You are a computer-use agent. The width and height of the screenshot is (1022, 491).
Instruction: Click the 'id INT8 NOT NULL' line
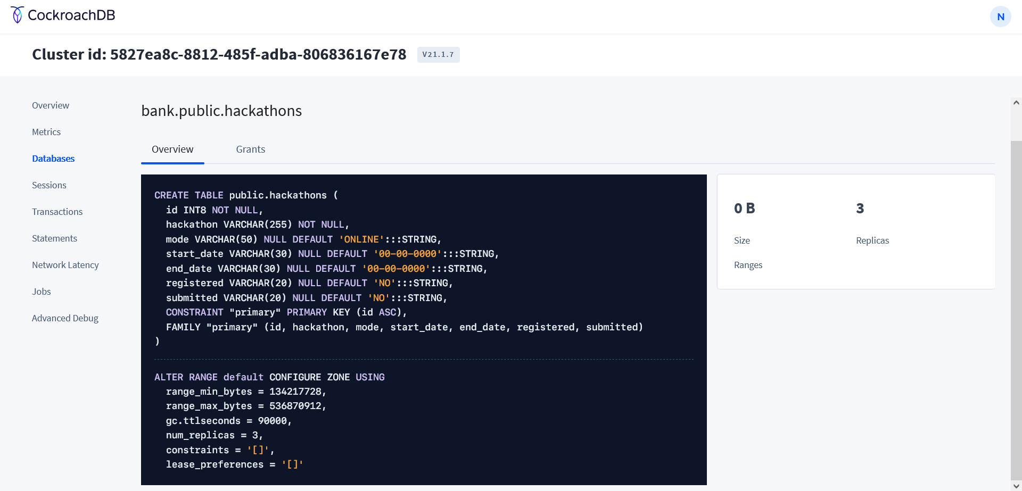215,210
